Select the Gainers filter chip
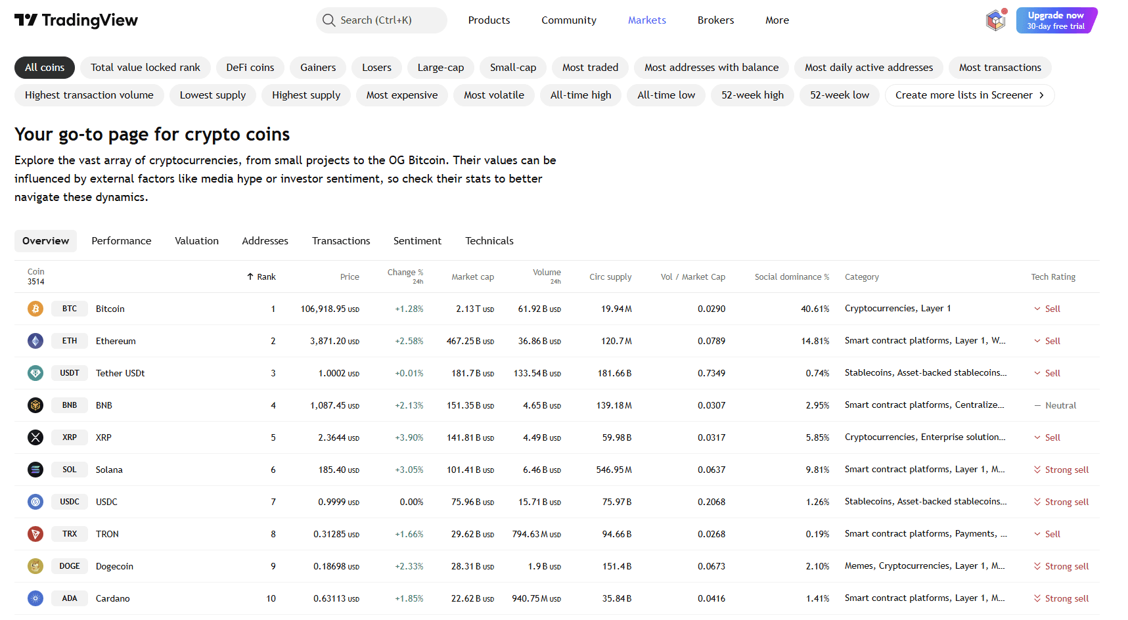This screenshot has height=620, width=1128. [x=318, y=68]
